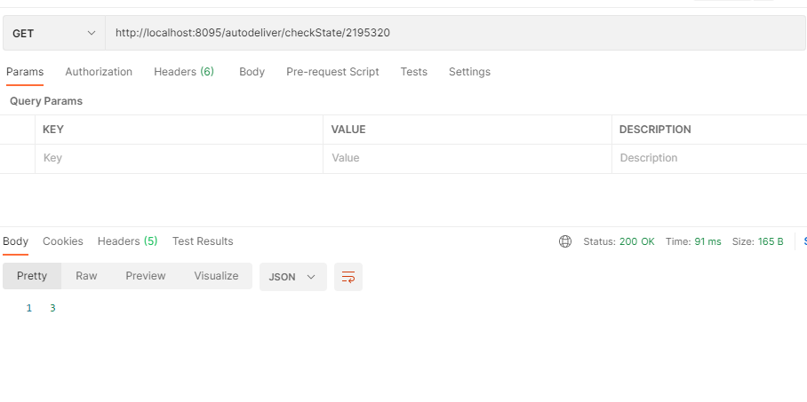
Task: Switch to the request Body tab
Action: coord(252,72)
